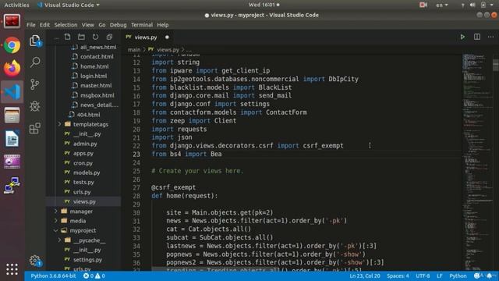This screenshot has height=281, width=499.
Task: Open the notifications bell in status bar
Action: click(x=489, y=276)
